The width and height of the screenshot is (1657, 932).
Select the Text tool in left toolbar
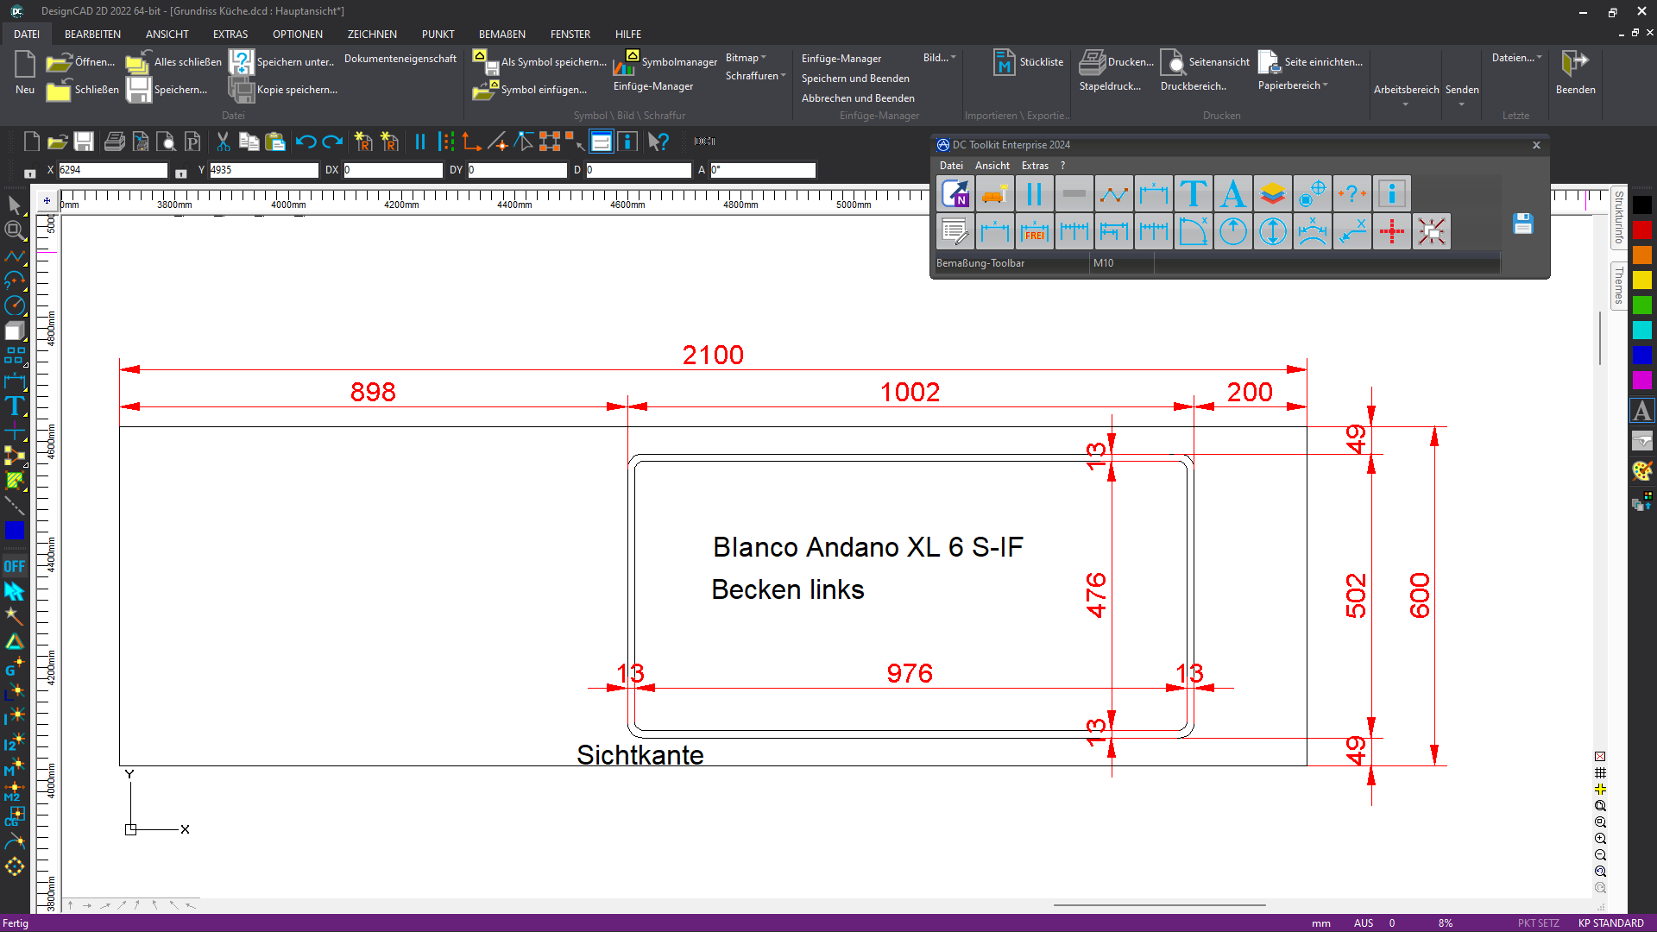pos(15,406)
